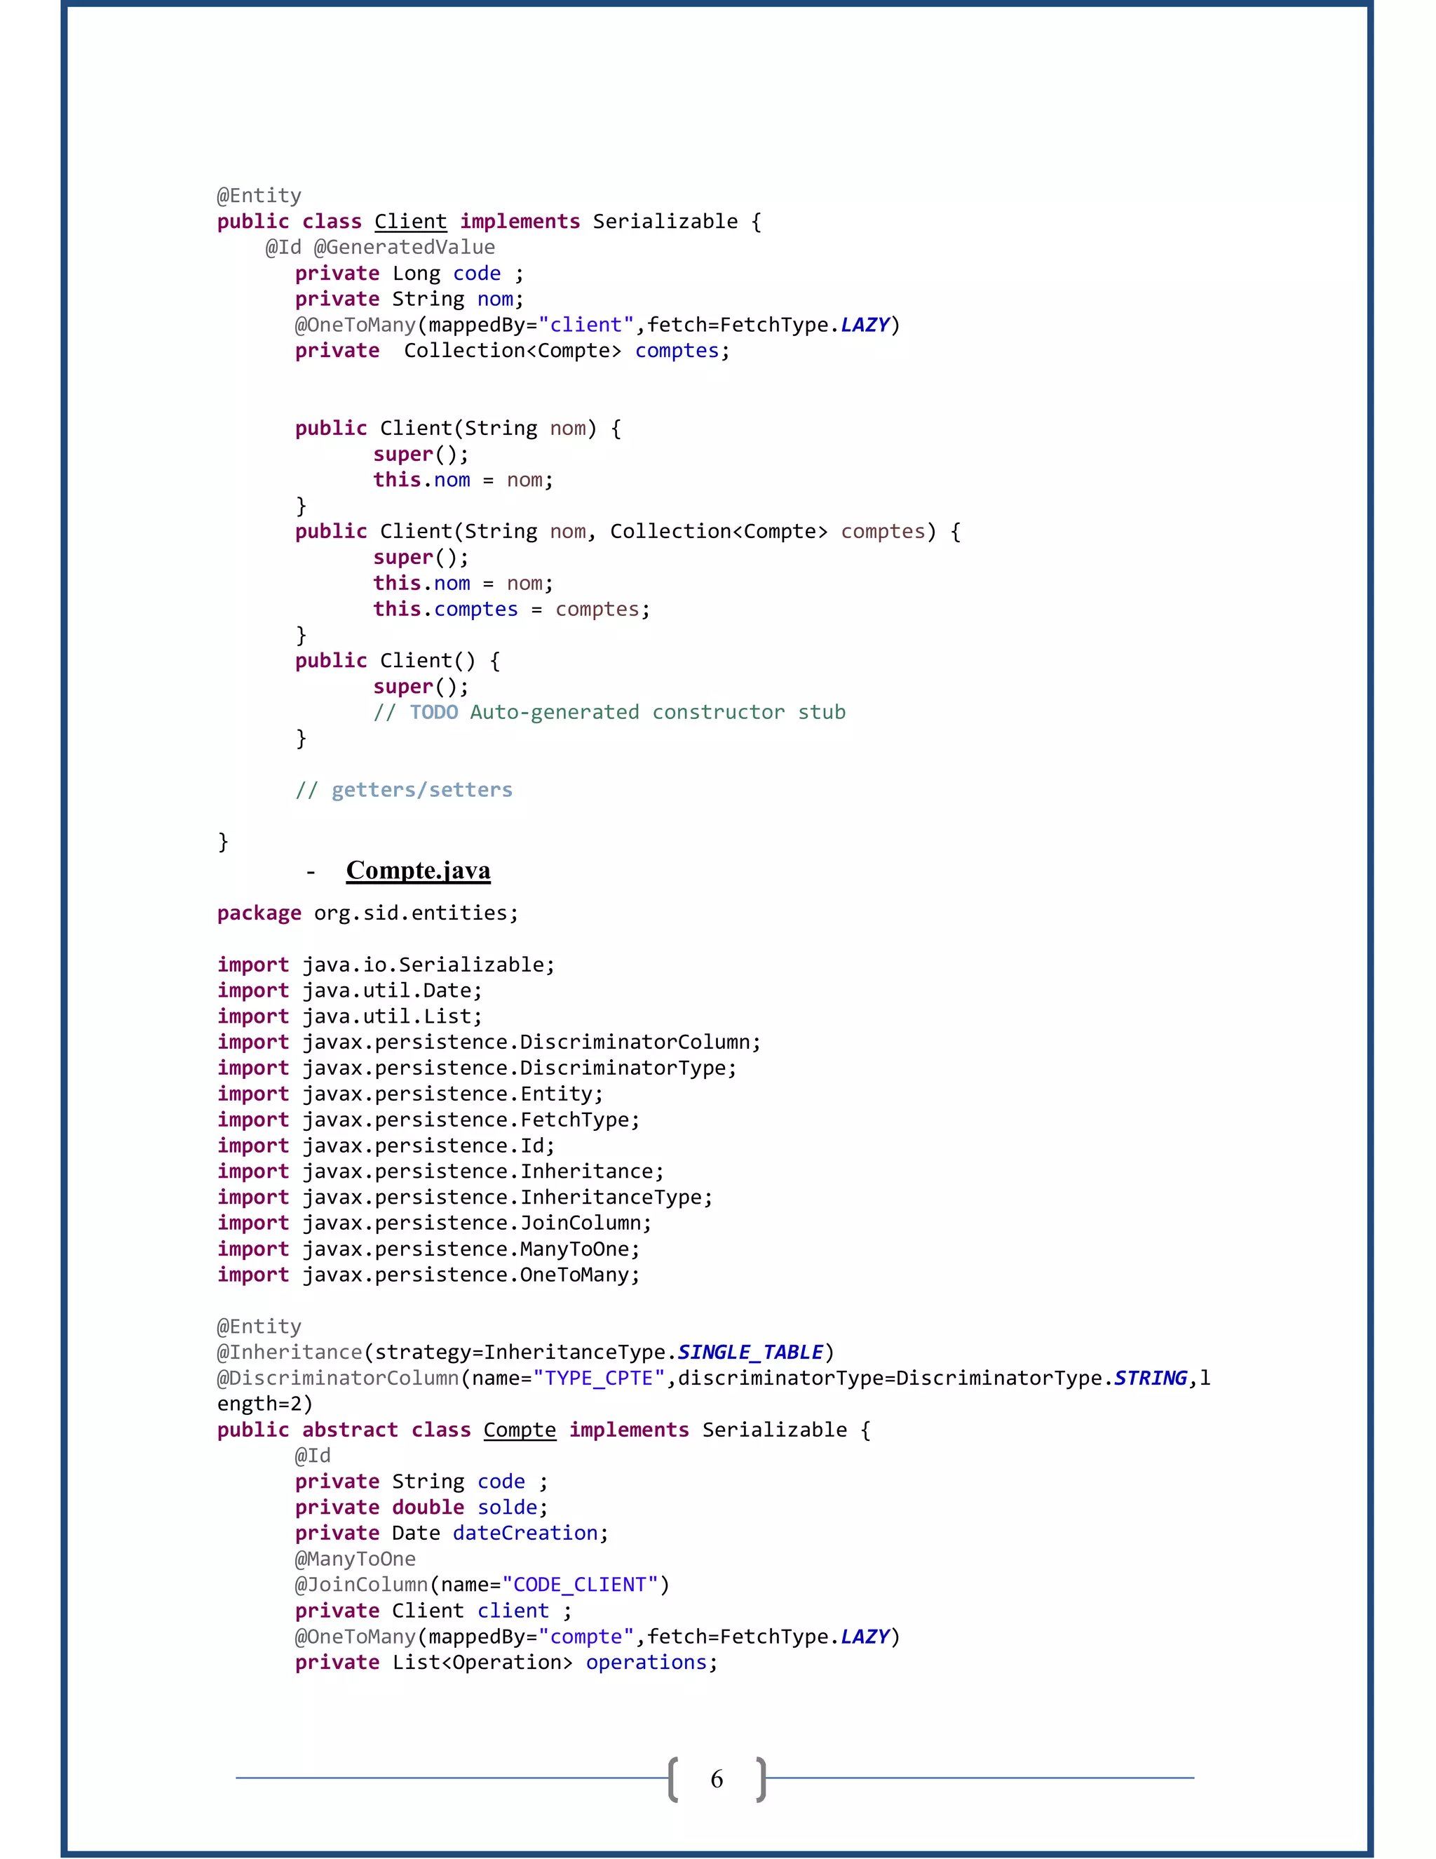Click the import of javax.persistence.DiscriminatorColumn
This screenshot has width=1436, height=1859.
(489, 1042)
